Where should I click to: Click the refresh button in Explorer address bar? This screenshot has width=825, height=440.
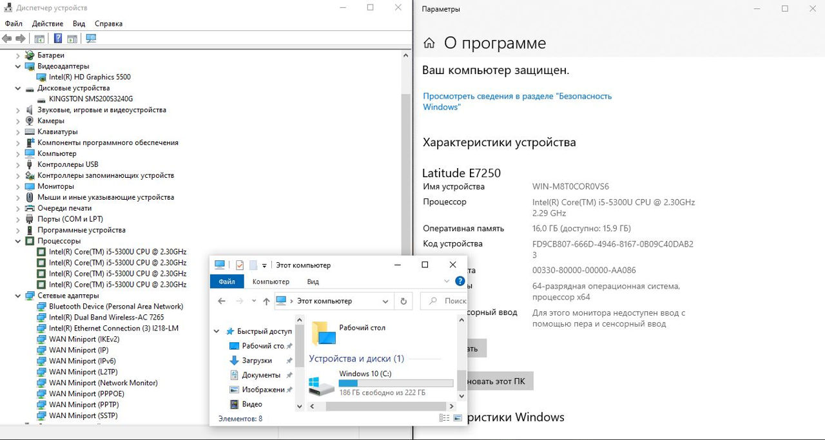(403, 301)
